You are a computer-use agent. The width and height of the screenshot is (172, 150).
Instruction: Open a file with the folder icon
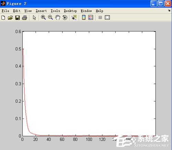coord(10,17)
